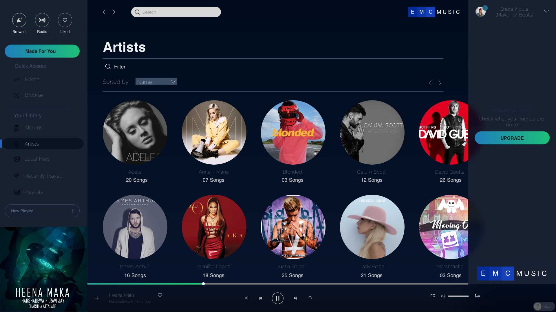Screen dimensions: 556x312
Task: Create a New Playlist
Action: tap(42, 211)
